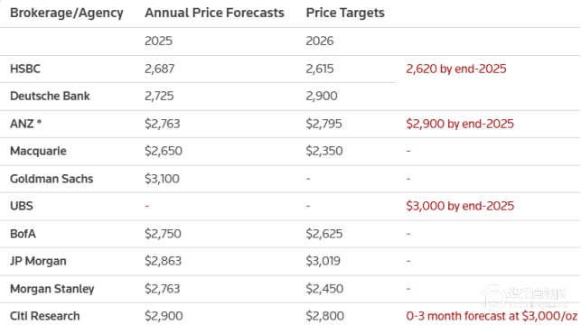Select the HSBC row label
Image resolution: width=581 pixels, height=325 pixels.
click(25, 69)
